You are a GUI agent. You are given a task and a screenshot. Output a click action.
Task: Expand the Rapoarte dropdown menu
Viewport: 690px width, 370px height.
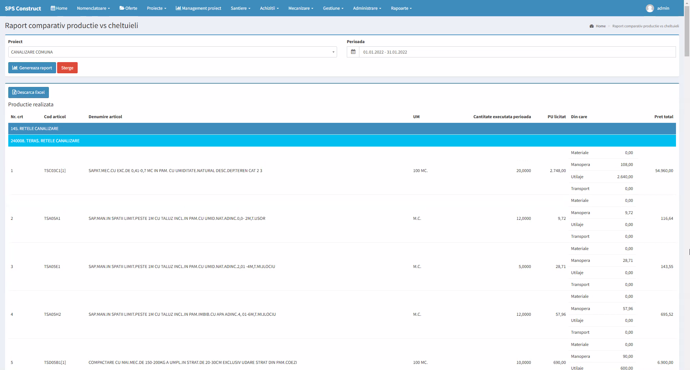click(401, 8)
